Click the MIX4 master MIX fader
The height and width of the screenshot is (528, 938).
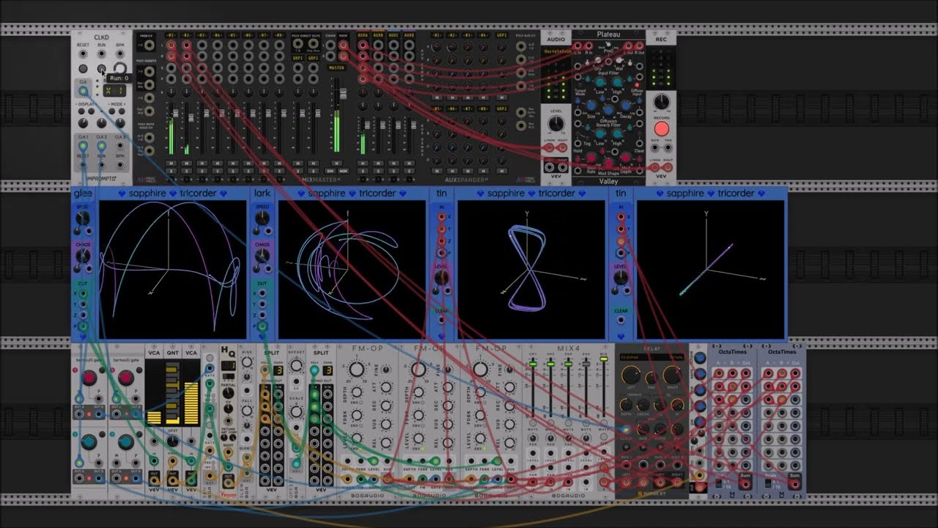coord(604,359)
